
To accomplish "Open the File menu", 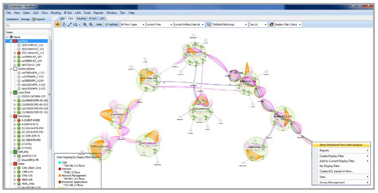I will click(x=8, y=13).
